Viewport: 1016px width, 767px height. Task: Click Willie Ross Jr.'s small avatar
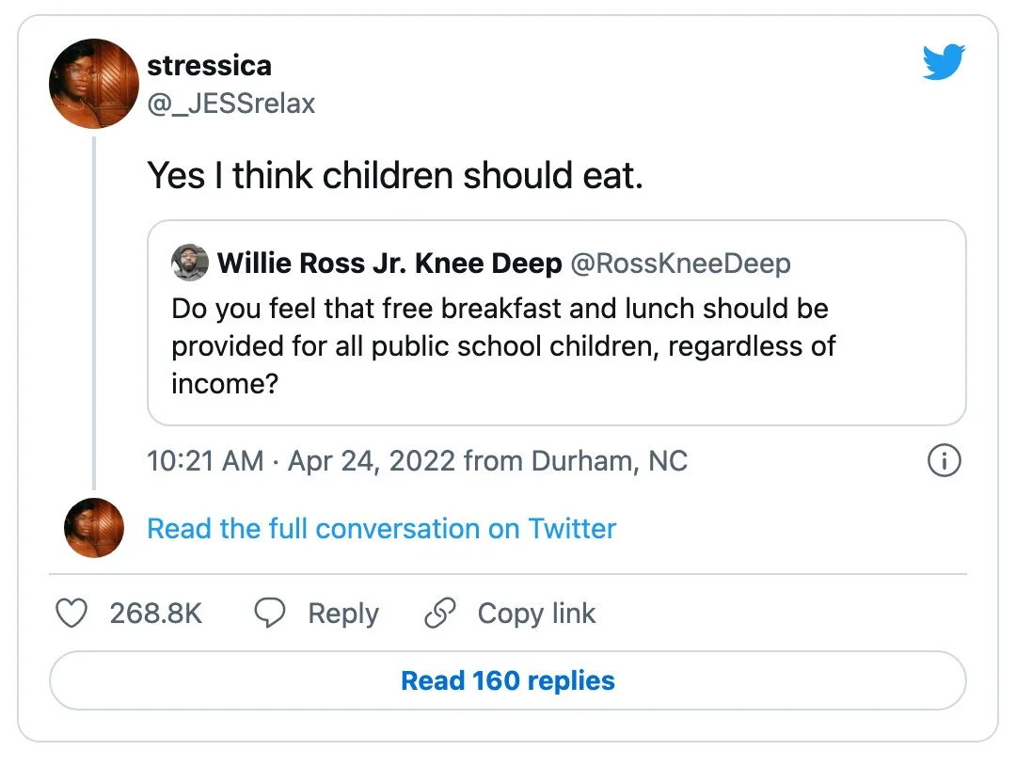[x=190, y=264]
